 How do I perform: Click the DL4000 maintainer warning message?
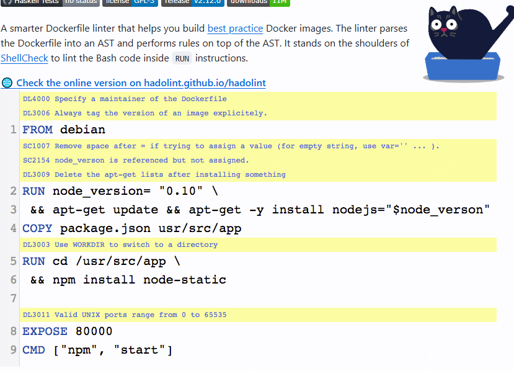click(125, 99)
